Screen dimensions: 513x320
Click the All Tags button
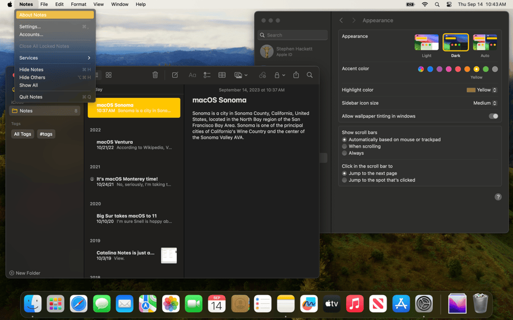(x=23, y=134)
